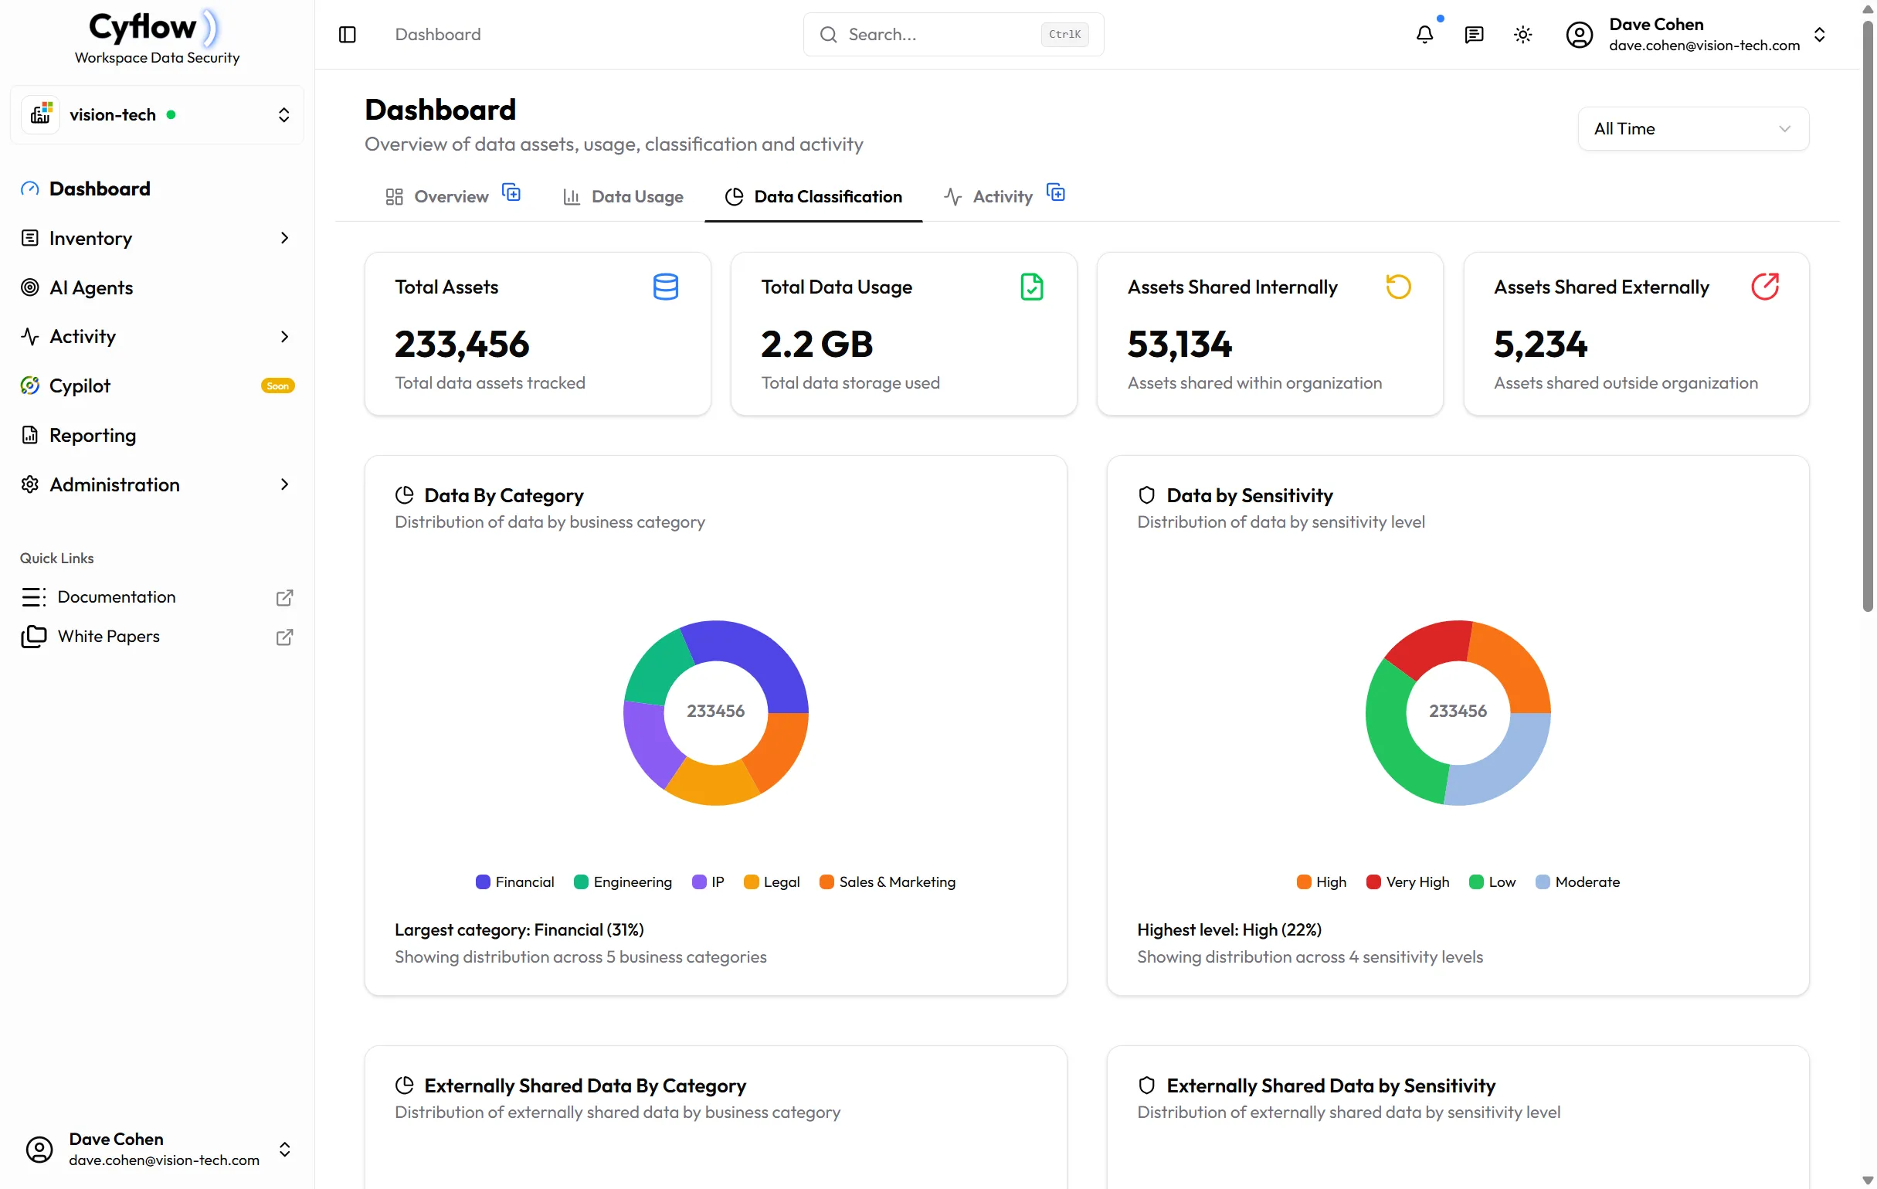Expand the Administration sidebar section
The height and width of the screenshot is (1189, 1877).
(284, 484)
